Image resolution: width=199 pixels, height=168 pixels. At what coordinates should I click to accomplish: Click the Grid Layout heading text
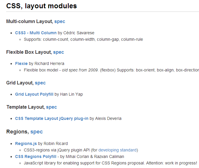19,83
